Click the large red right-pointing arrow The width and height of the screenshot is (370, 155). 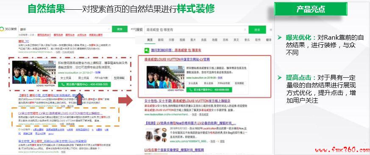[x=125, y=101]
